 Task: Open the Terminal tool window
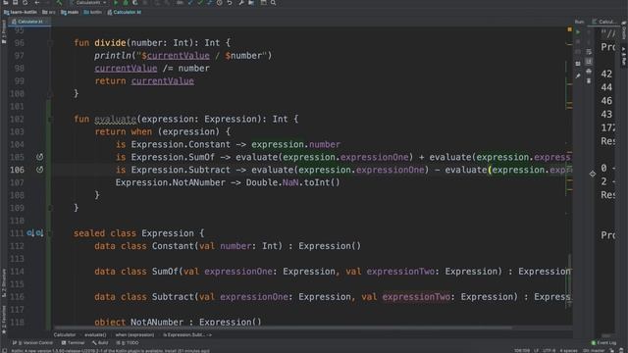pyautogui.click(x=73, y=342)
